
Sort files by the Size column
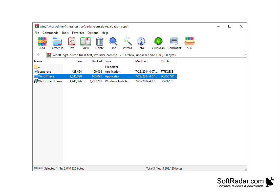pos(73,61)
